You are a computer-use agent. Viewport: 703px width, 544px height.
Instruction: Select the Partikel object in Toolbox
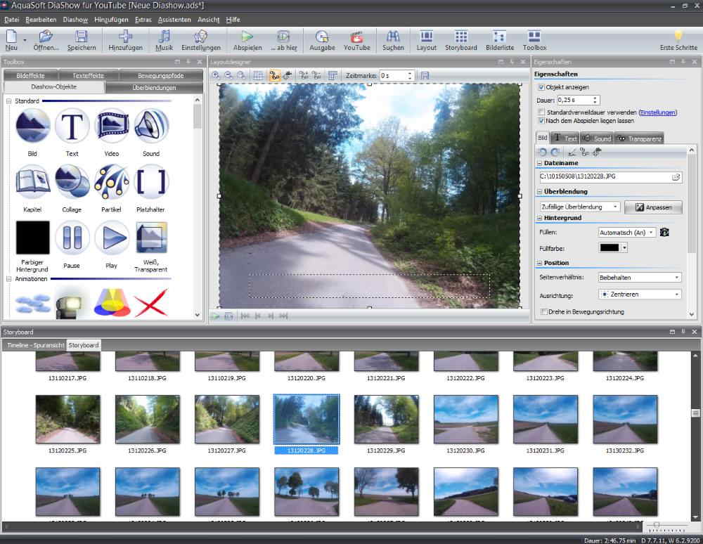point(111,182)
